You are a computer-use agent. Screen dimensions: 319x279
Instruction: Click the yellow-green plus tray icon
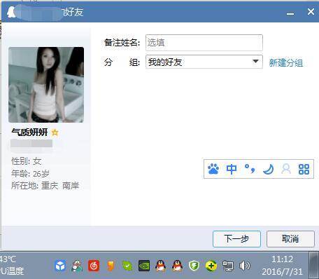(x=211, y=266)
